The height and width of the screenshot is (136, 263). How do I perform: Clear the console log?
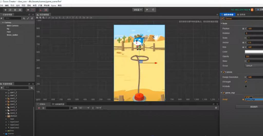point(39,108)
